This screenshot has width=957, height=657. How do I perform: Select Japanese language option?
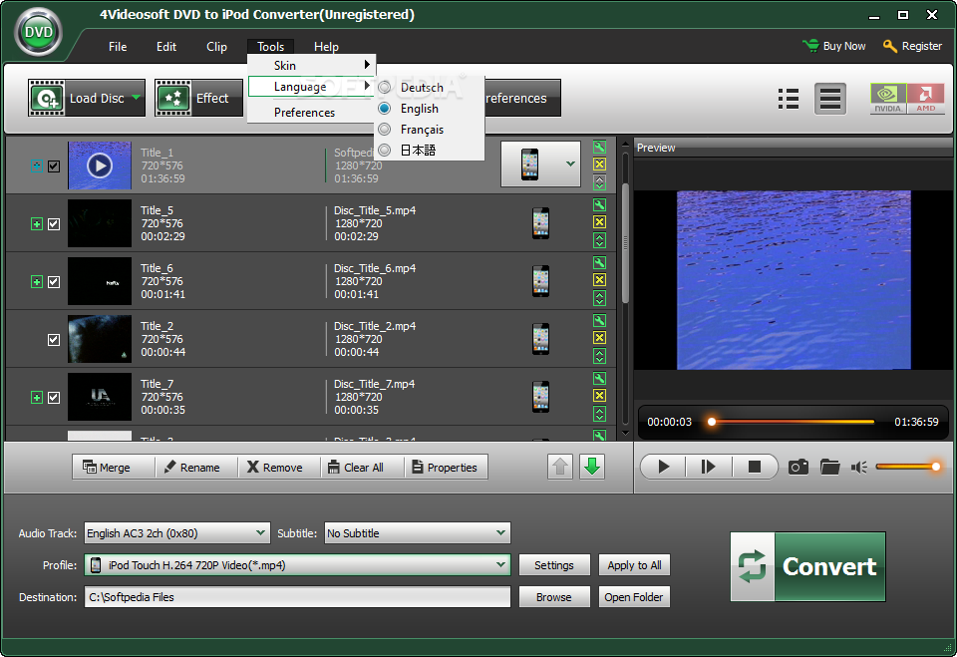click(x=430, y=150)
